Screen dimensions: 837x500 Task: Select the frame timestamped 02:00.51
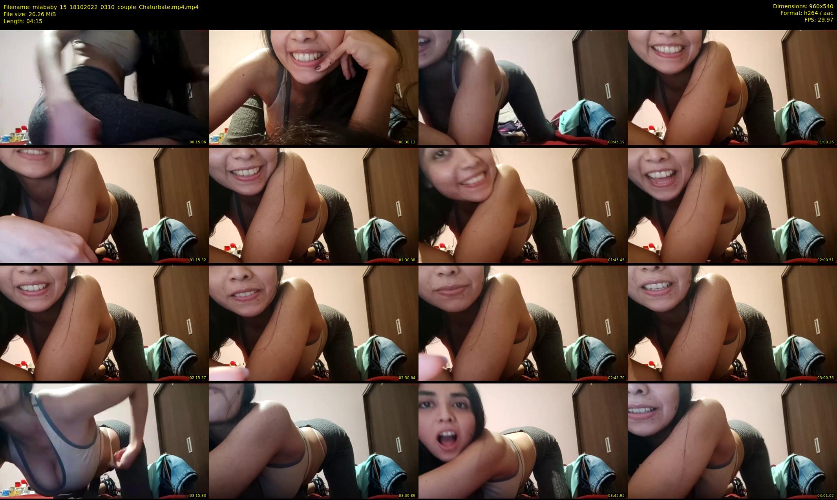click(732, 205)
